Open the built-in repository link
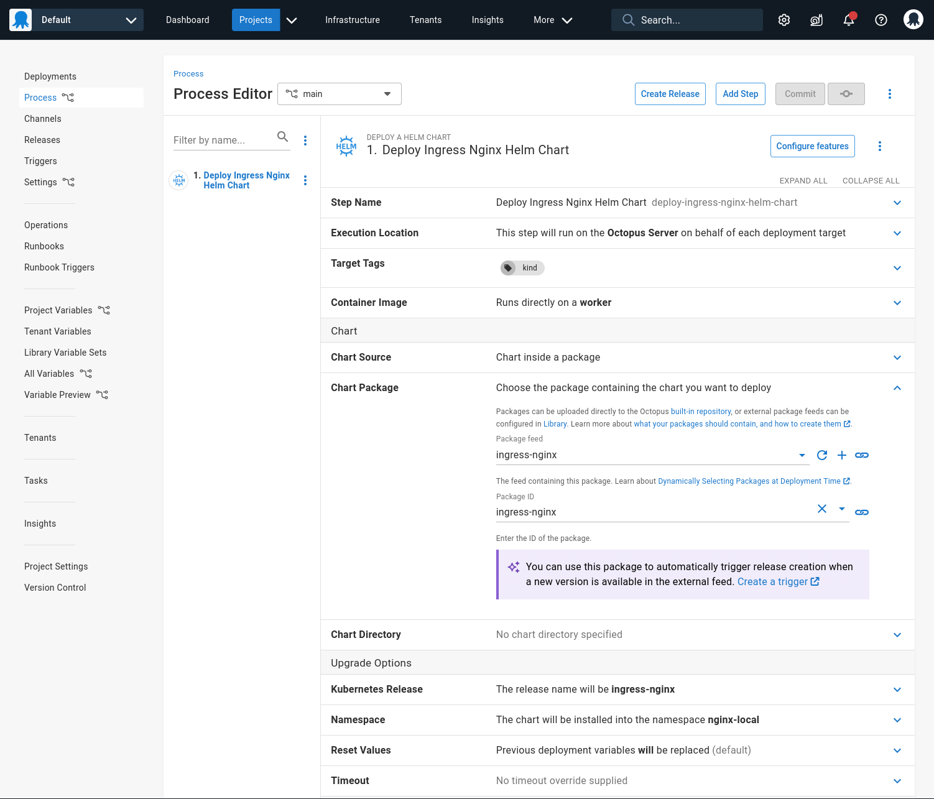Image resolution: width=934 pixels, height=799 pixels. click(701, 412)
